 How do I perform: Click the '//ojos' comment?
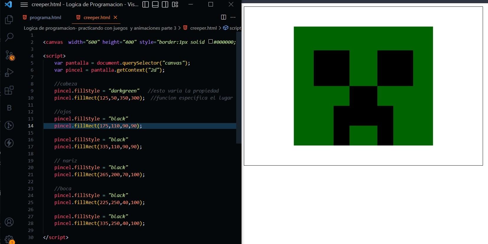[63, 112]
